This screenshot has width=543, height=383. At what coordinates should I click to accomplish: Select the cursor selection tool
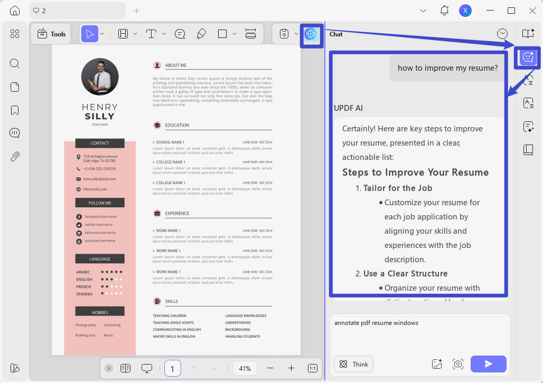point(90,34)
